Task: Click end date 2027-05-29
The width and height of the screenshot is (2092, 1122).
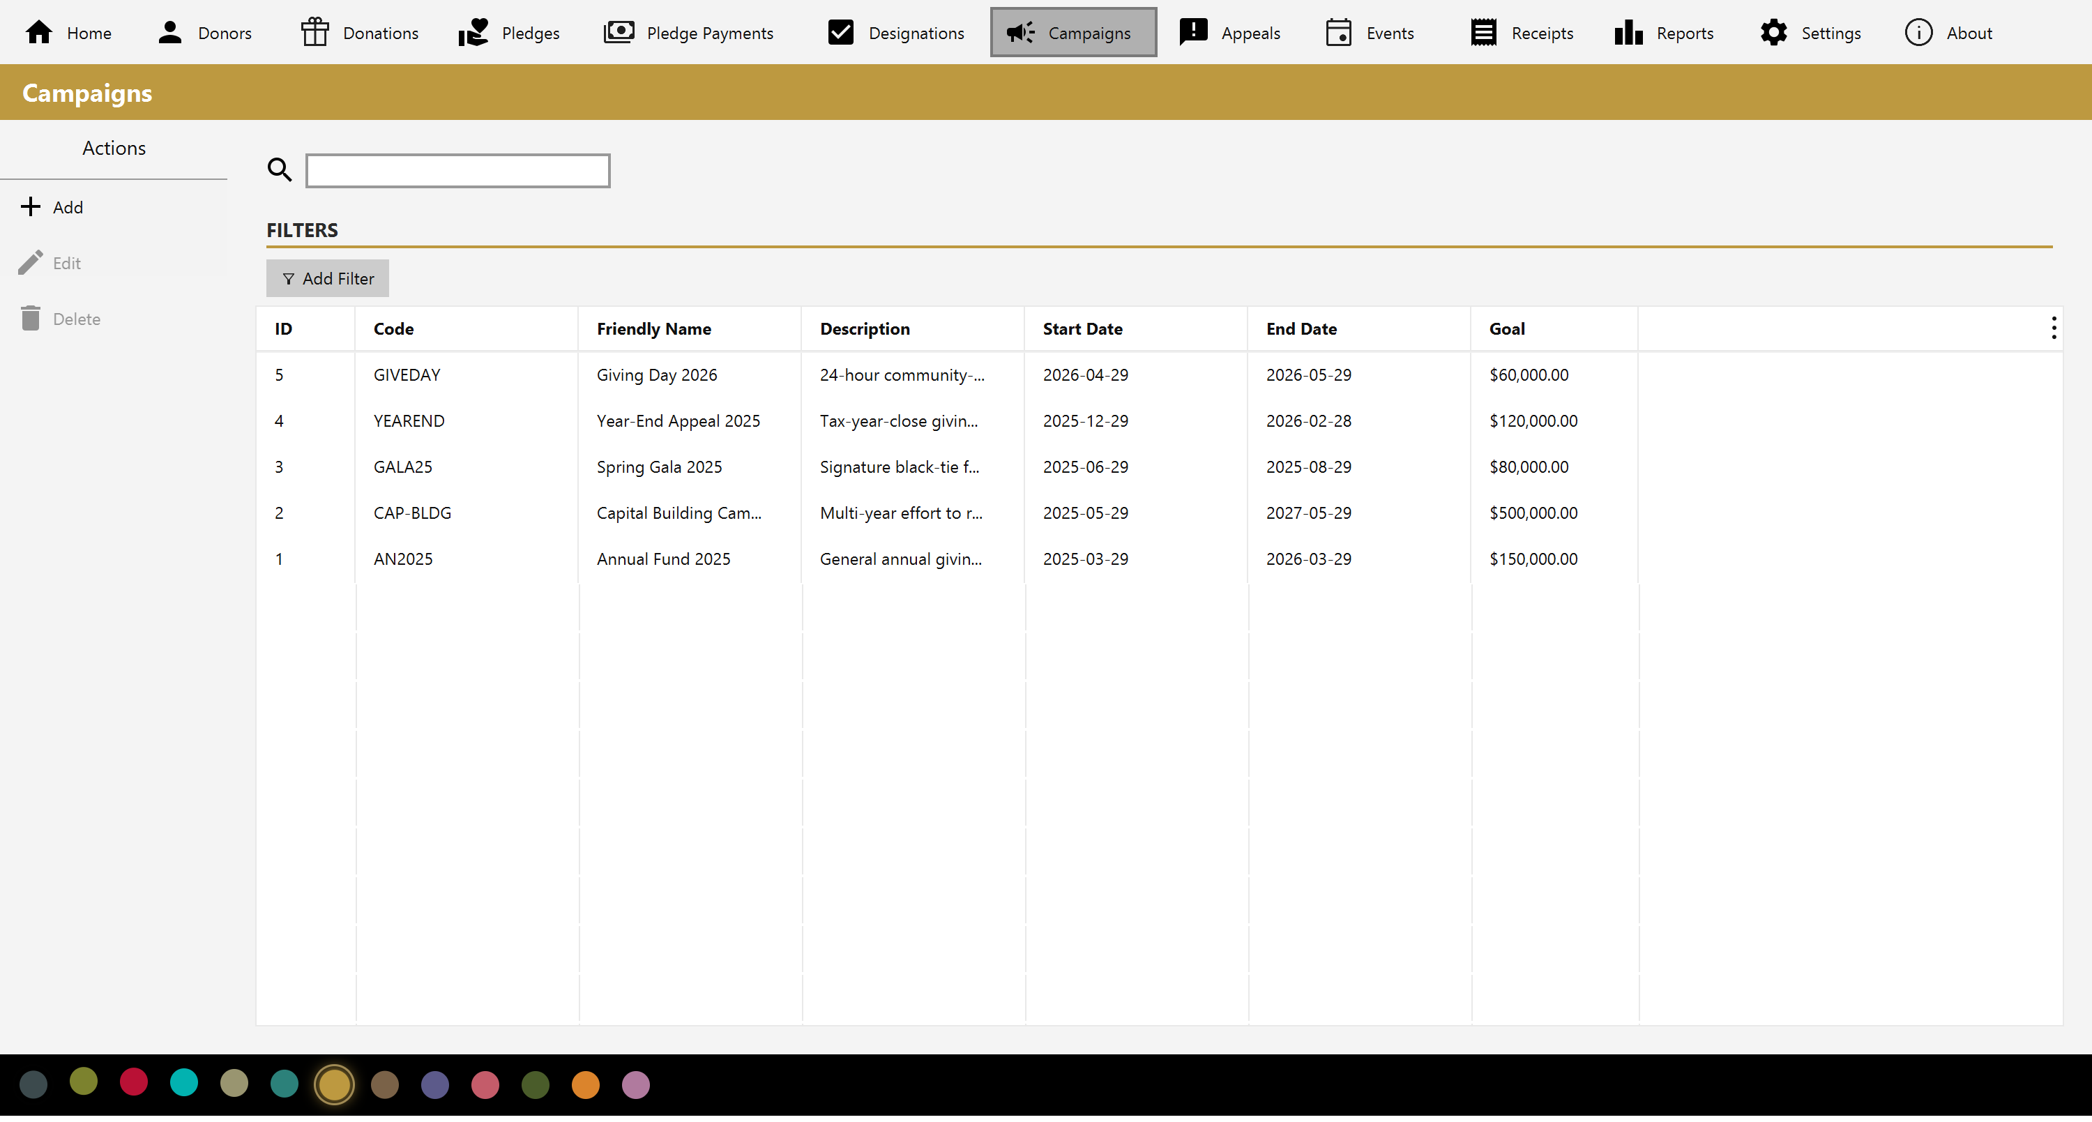Action: [1308, 513]
